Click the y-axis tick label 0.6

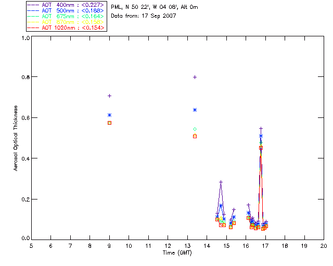25,118
